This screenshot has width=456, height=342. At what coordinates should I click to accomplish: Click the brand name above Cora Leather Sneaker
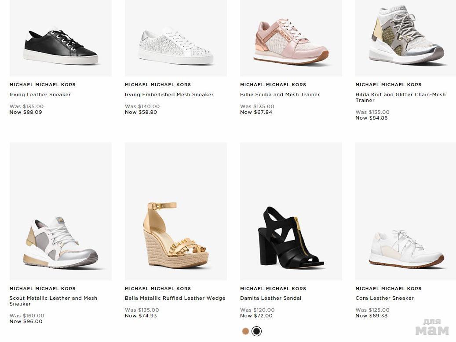pyautogui.click(x=388, y=289)
